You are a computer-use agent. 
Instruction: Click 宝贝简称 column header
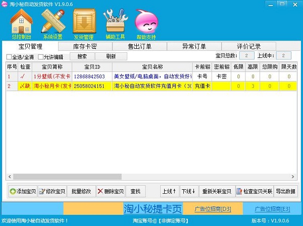pos(52,67)
